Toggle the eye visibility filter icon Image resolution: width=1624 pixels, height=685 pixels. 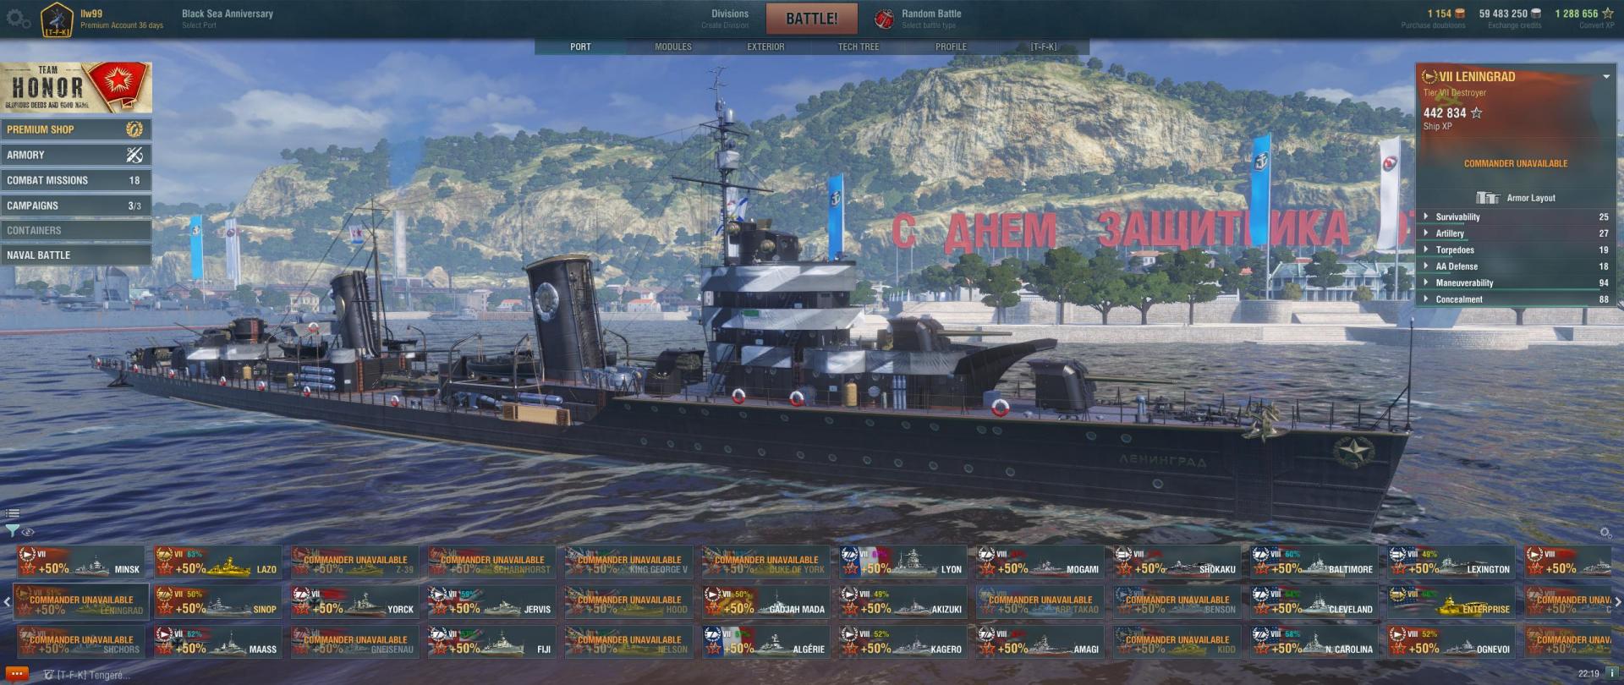28,532
